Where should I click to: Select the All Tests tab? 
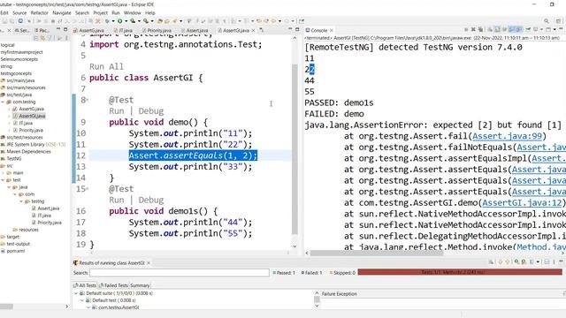click(x=85, y=285)
